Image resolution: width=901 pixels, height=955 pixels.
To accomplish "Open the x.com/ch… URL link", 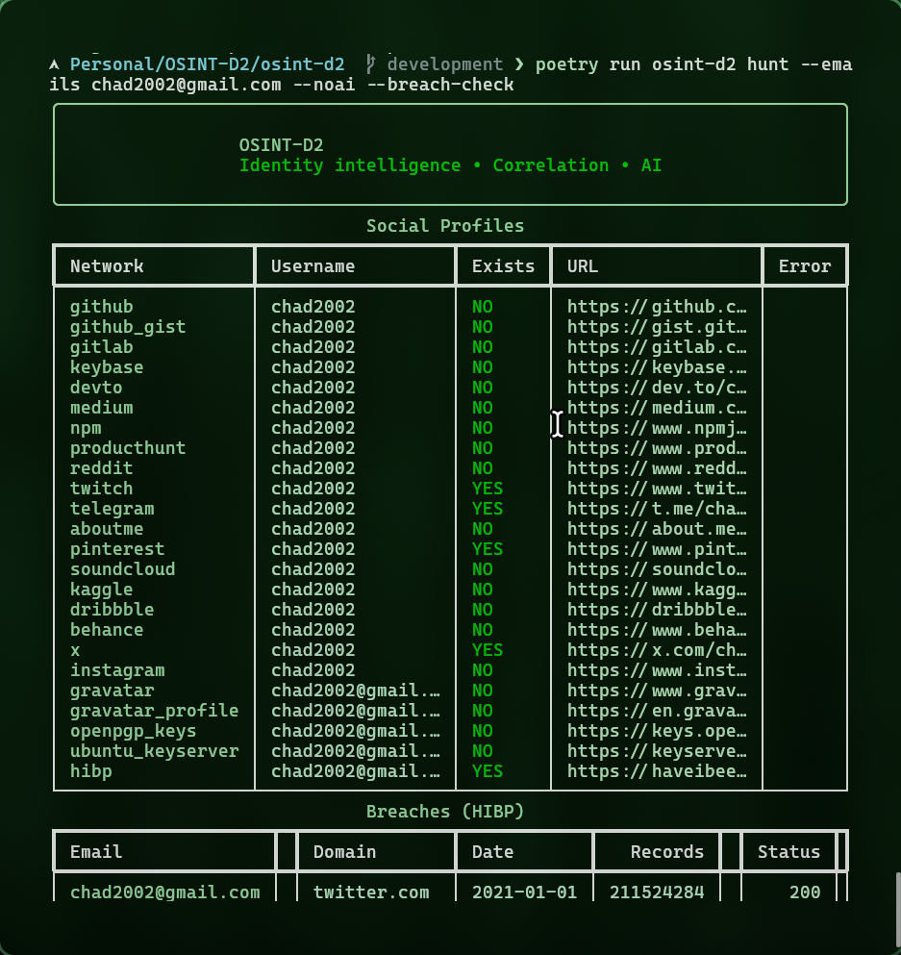I will tap(657, 650).
